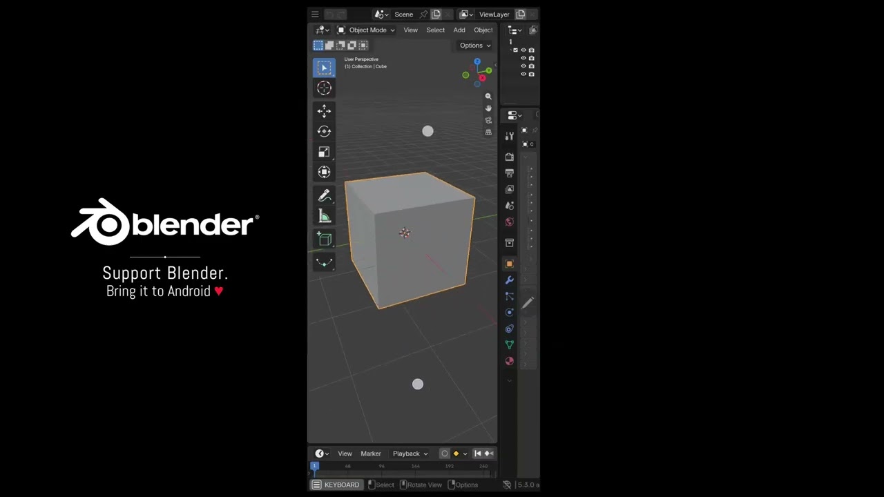Screen dimensions: 884x497
Task: Select the Add Cube tool
Action: [324, 240]
